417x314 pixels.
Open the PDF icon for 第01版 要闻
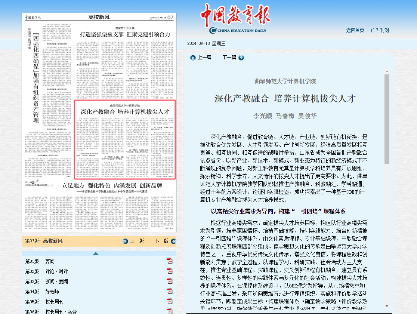pos(170,261)
